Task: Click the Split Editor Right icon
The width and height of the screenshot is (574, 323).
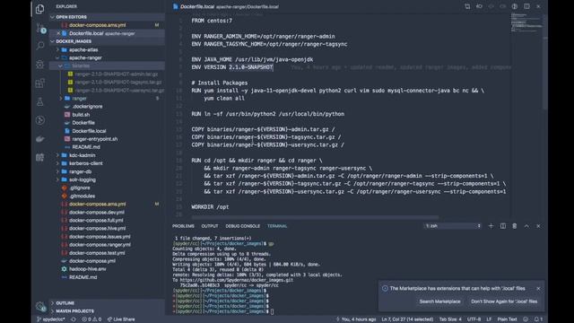Action: (526, 6)
